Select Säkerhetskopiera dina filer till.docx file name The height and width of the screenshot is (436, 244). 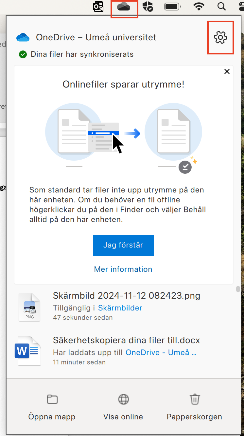tap(126, 340)
